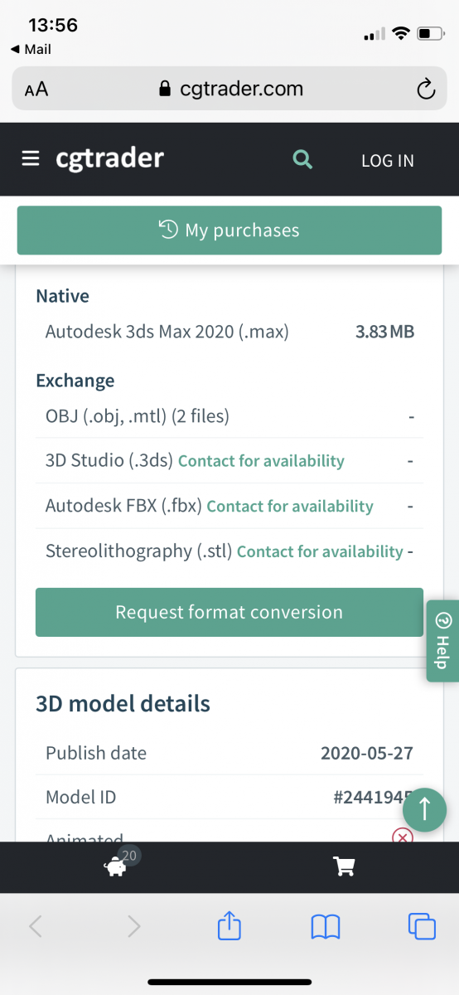Tap the Exchange heading
459x995 pixels.
click(x=75, y=381)
